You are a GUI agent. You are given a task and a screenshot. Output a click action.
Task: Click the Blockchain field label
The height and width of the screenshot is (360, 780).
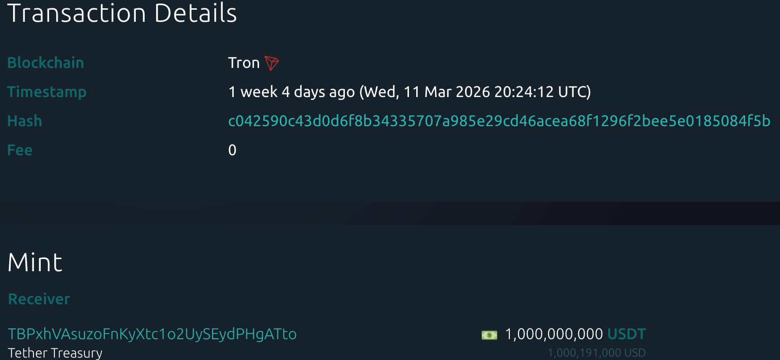pyautogui.click(x=46, y=63)
